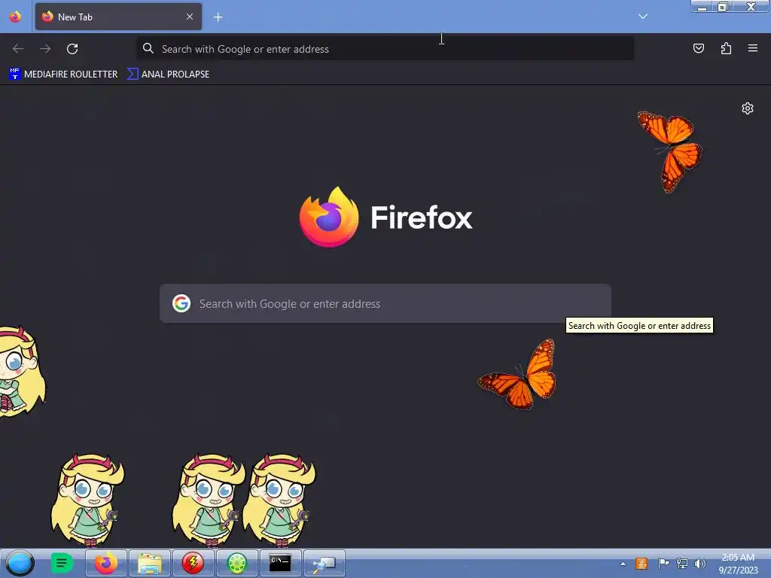Viewport: 771px width, 578px height.
Task: Reload the current page
Action: [72, 49]
